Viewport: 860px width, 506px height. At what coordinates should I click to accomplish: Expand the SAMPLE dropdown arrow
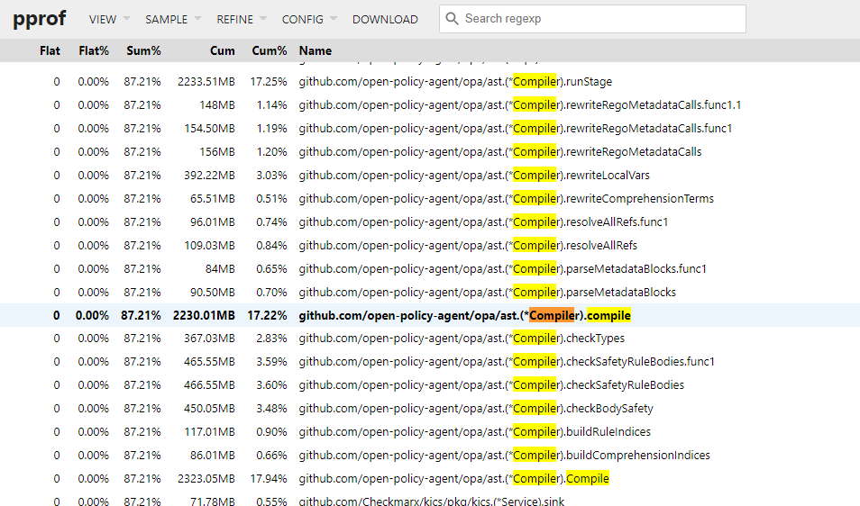[x=197, y=19]
